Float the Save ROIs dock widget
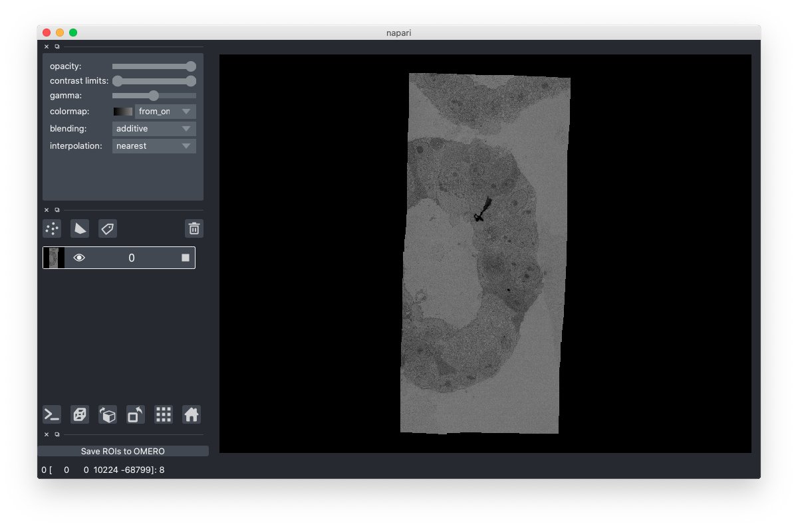The height and width of the screenshot is (528, 798). tap(57, 434)
